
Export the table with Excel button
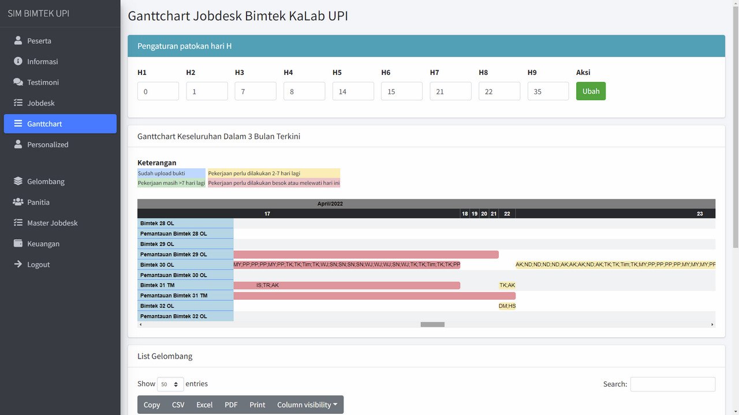coord(204,405)
